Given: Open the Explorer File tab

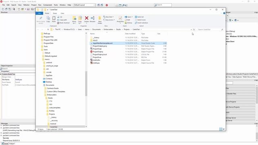Looking at the screenshot, I should pyautogui.click(x=40, y=13).
